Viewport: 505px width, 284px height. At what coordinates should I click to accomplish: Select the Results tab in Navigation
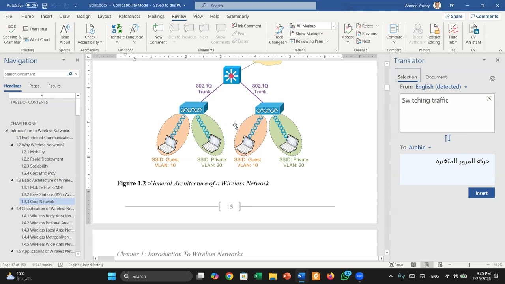pos(54,86)
